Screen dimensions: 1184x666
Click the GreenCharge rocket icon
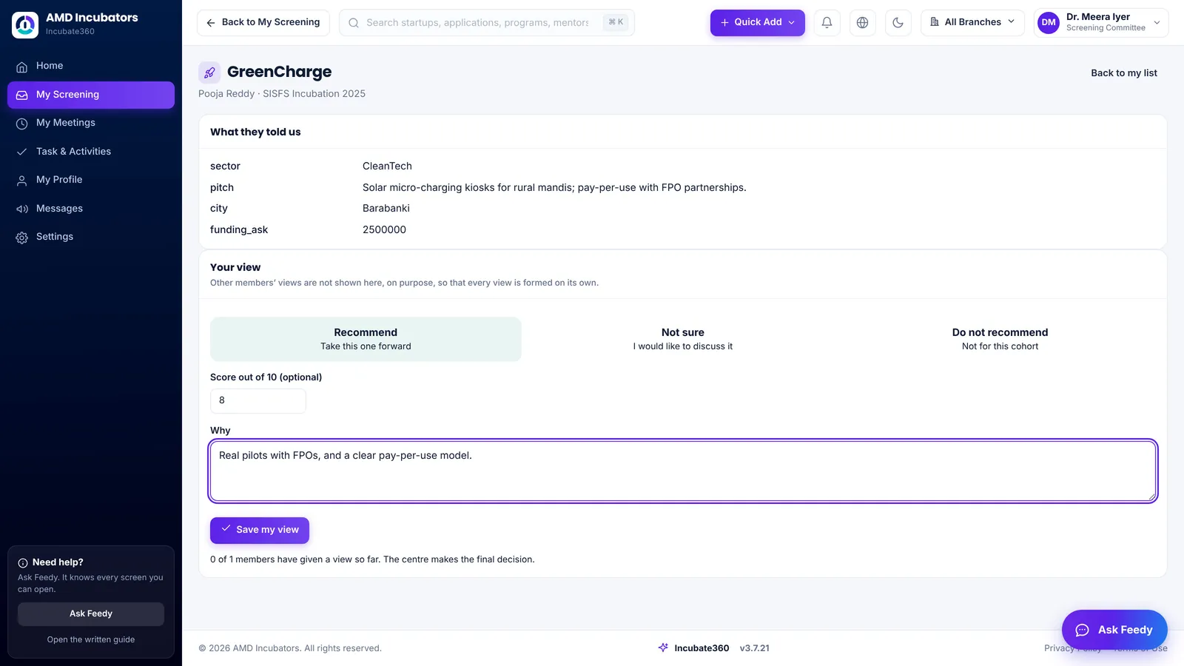click(x=209, y=73)
